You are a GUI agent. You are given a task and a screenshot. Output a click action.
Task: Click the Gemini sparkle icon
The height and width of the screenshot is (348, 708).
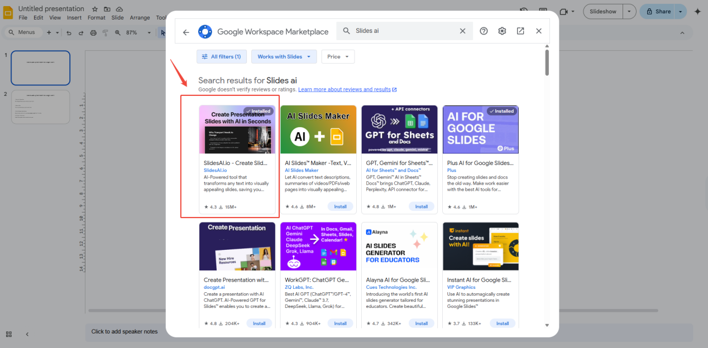[698, 11]
